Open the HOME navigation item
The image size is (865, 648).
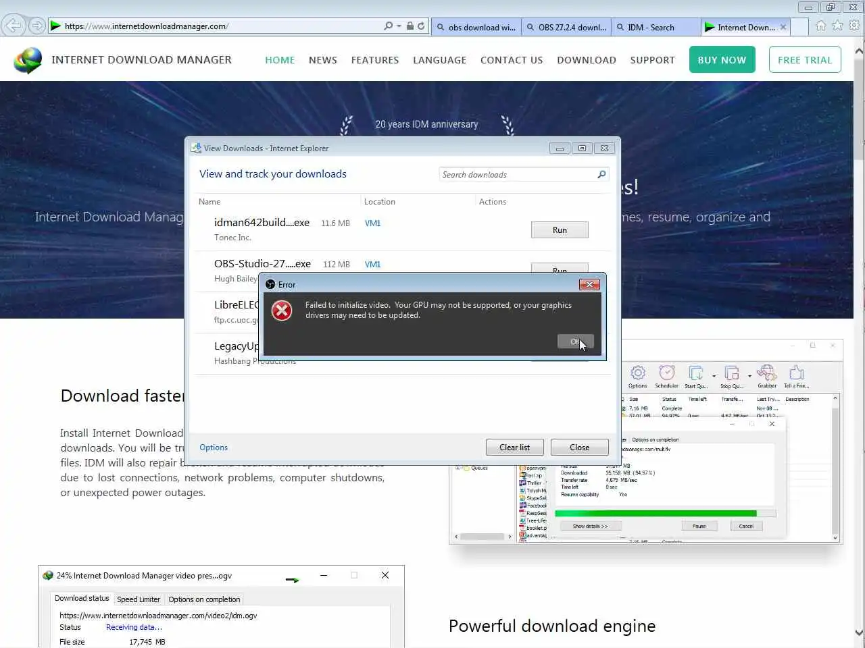[280, 60]
